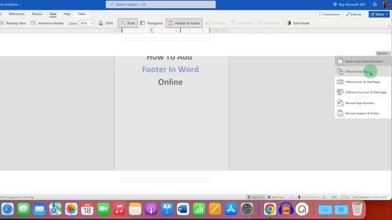Click the Endnotes ribbon button
This screenshot has height=220, width=392.
pos(242,23)
